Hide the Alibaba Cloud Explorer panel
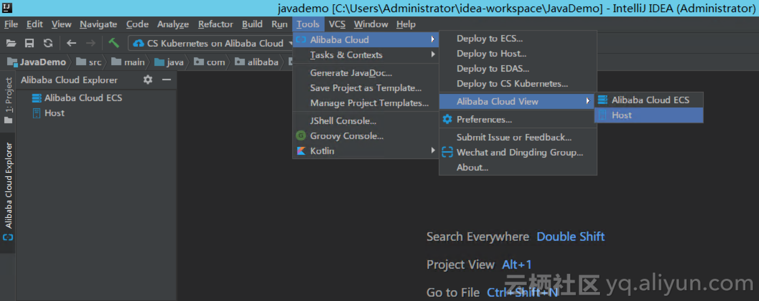Viewport: 759px width, 301px height. click(167, 80)
